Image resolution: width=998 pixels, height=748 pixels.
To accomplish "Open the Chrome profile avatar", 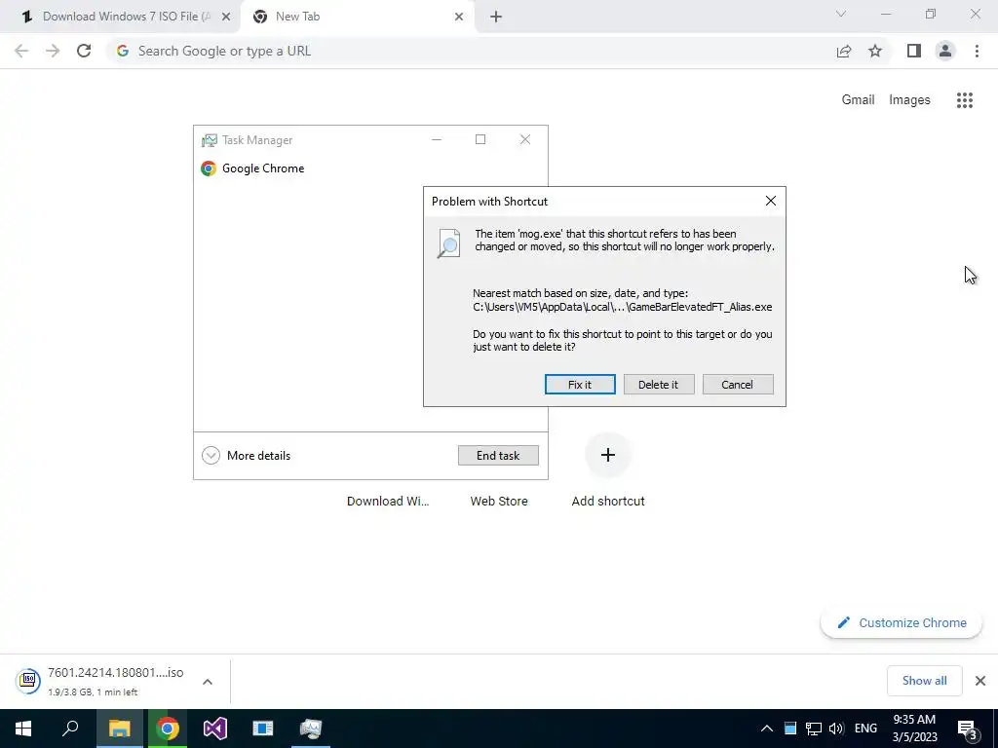I will [945, 51].
